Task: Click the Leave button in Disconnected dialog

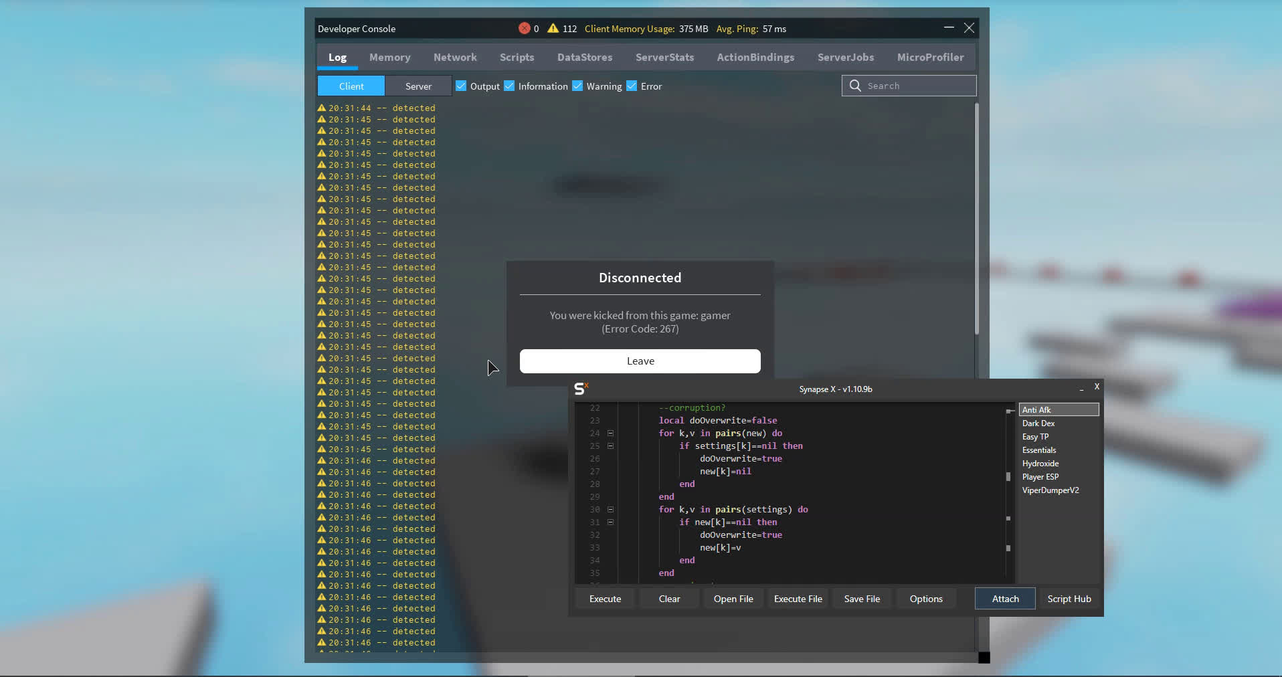Action: 640,361
